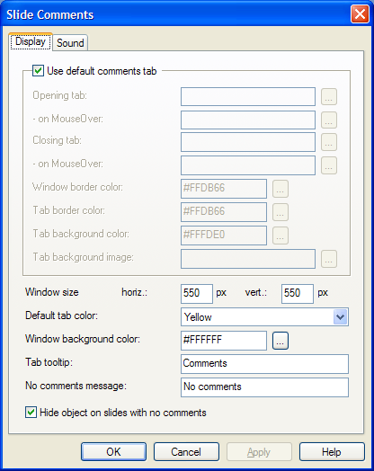Close the Slide Comments dialog window
The height and width of the screenshot is (471, 374).
pos(360,13)
